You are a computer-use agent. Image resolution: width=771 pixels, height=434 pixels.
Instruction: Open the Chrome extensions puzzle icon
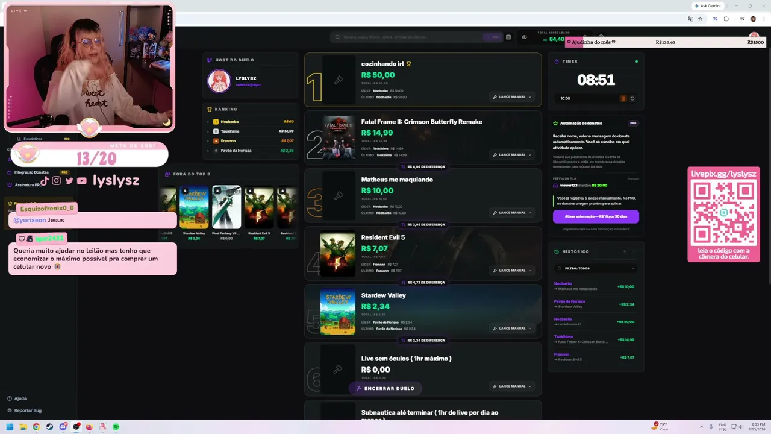tap(726, 19)
